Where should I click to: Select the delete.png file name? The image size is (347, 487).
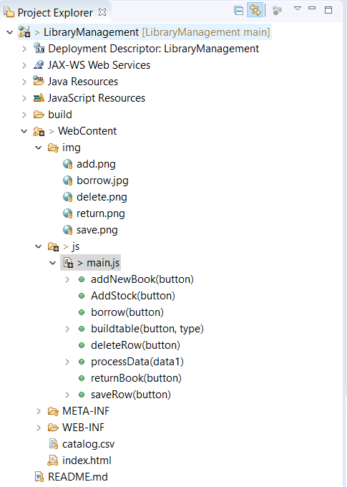coord(102,197)
